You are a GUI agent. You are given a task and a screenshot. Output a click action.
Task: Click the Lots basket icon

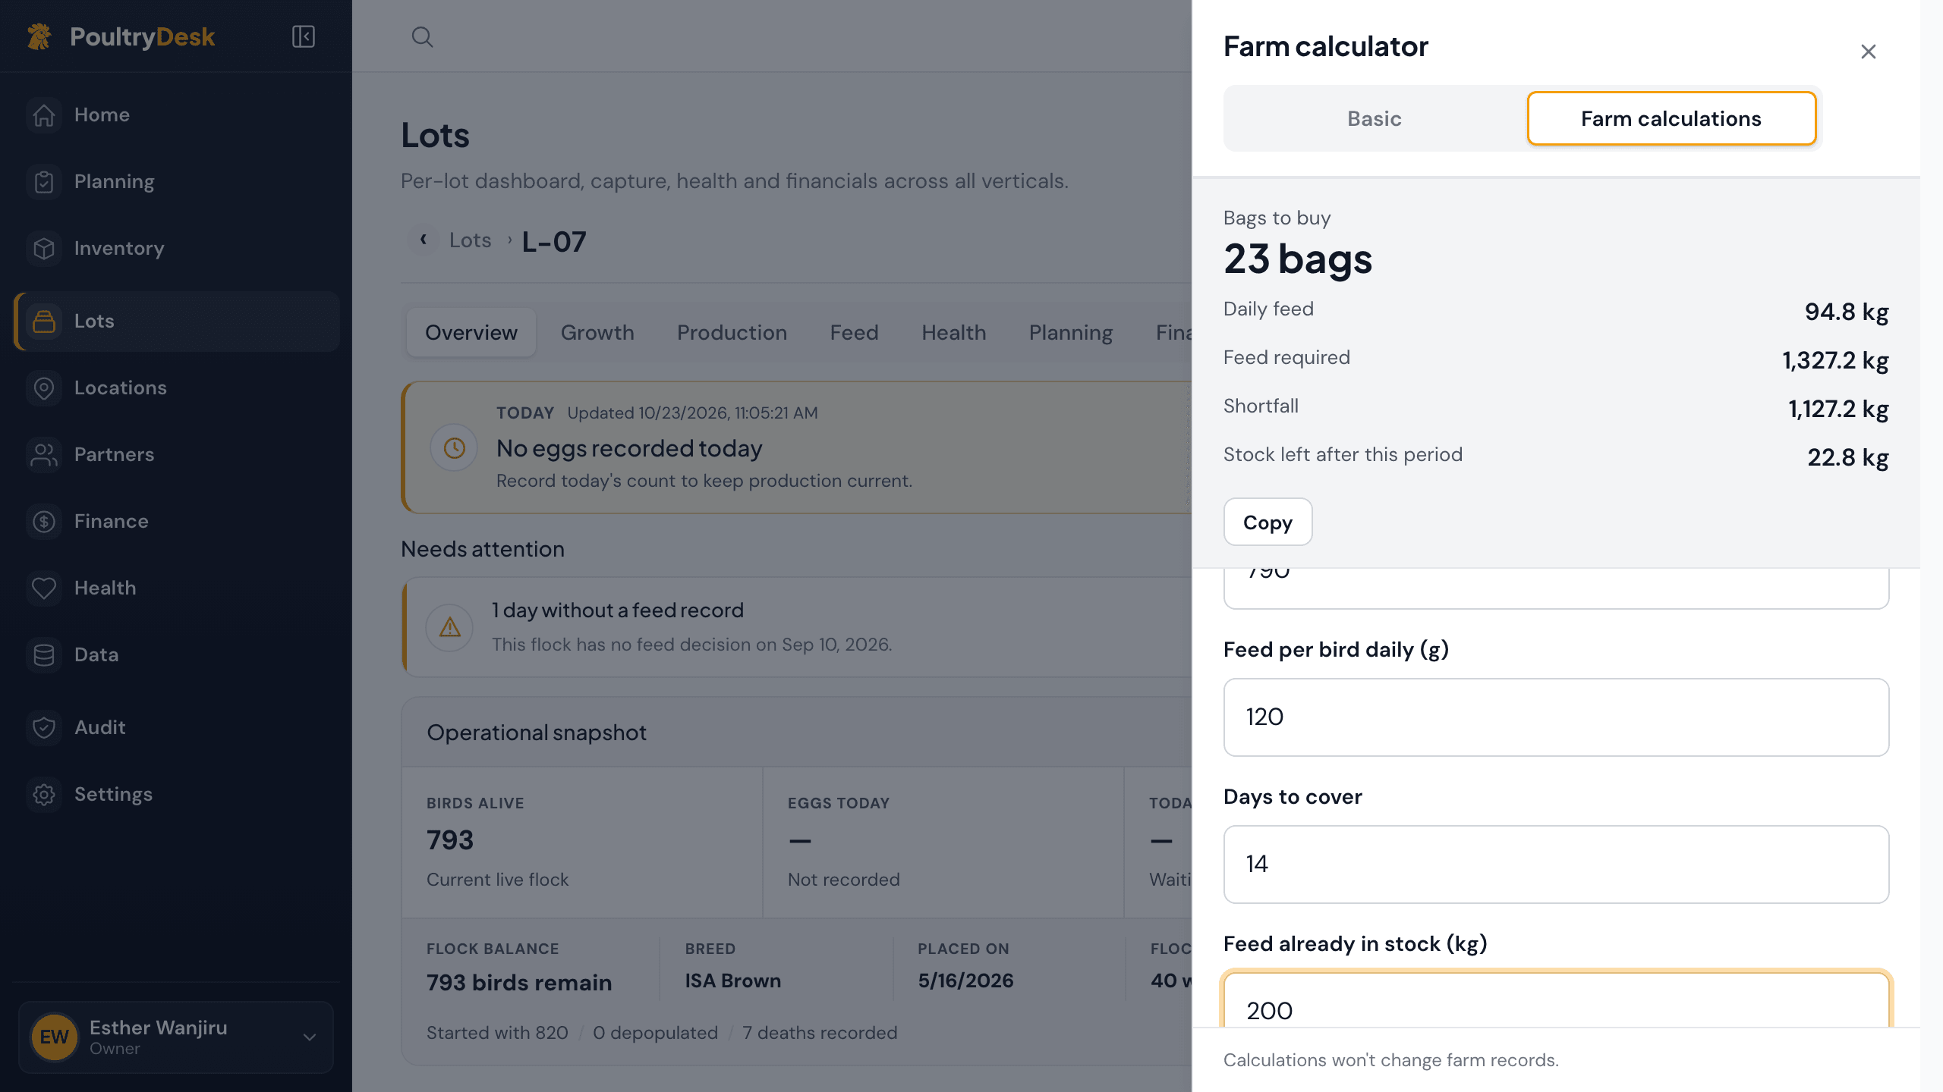click(44, 322)
